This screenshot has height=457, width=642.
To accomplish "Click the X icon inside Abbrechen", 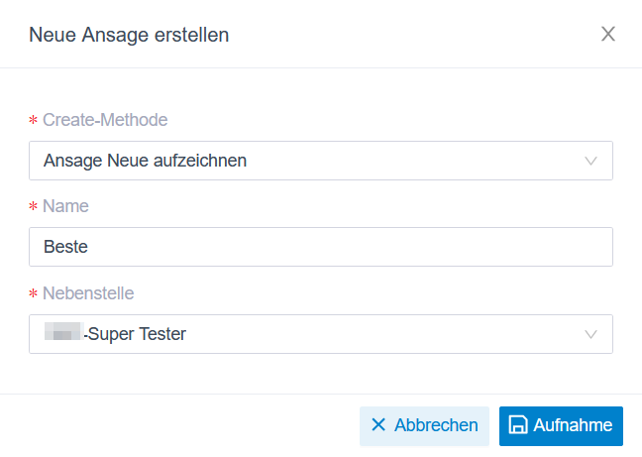I will click(x=377, y=425).
